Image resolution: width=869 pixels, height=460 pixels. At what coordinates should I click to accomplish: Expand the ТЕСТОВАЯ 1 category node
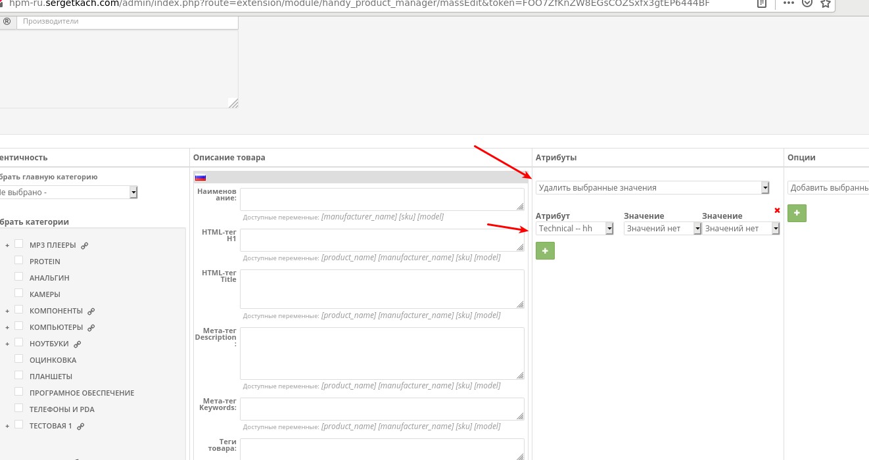(7, 426)
